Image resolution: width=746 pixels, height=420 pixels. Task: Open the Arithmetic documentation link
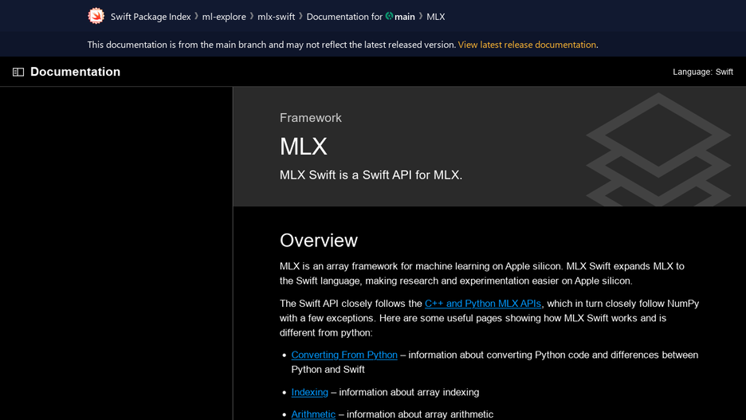click(x=313, y=414)
